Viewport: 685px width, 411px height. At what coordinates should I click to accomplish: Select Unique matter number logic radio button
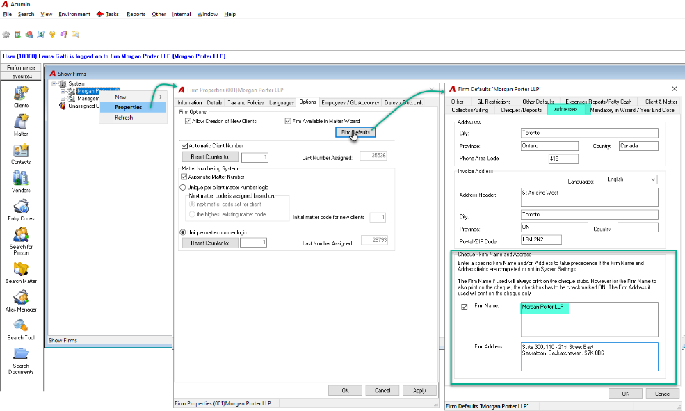coord(183,232)
